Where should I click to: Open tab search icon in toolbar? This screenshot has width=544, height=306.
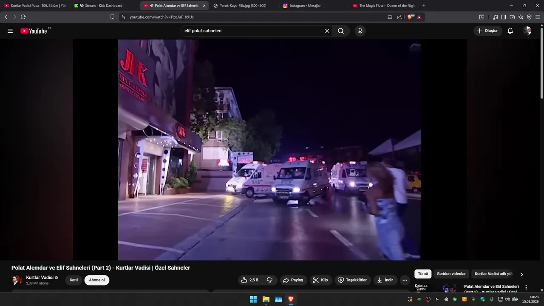pos(482,17)
